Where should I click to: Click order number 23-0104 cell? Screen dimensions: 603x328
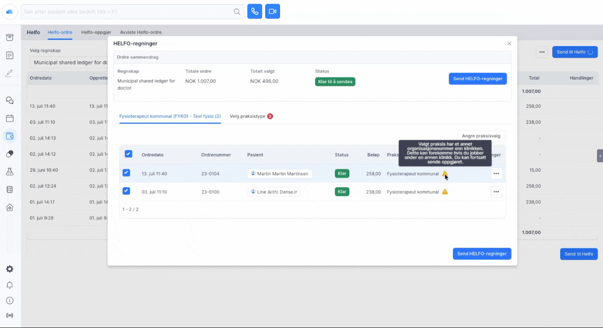click(210, 174)
